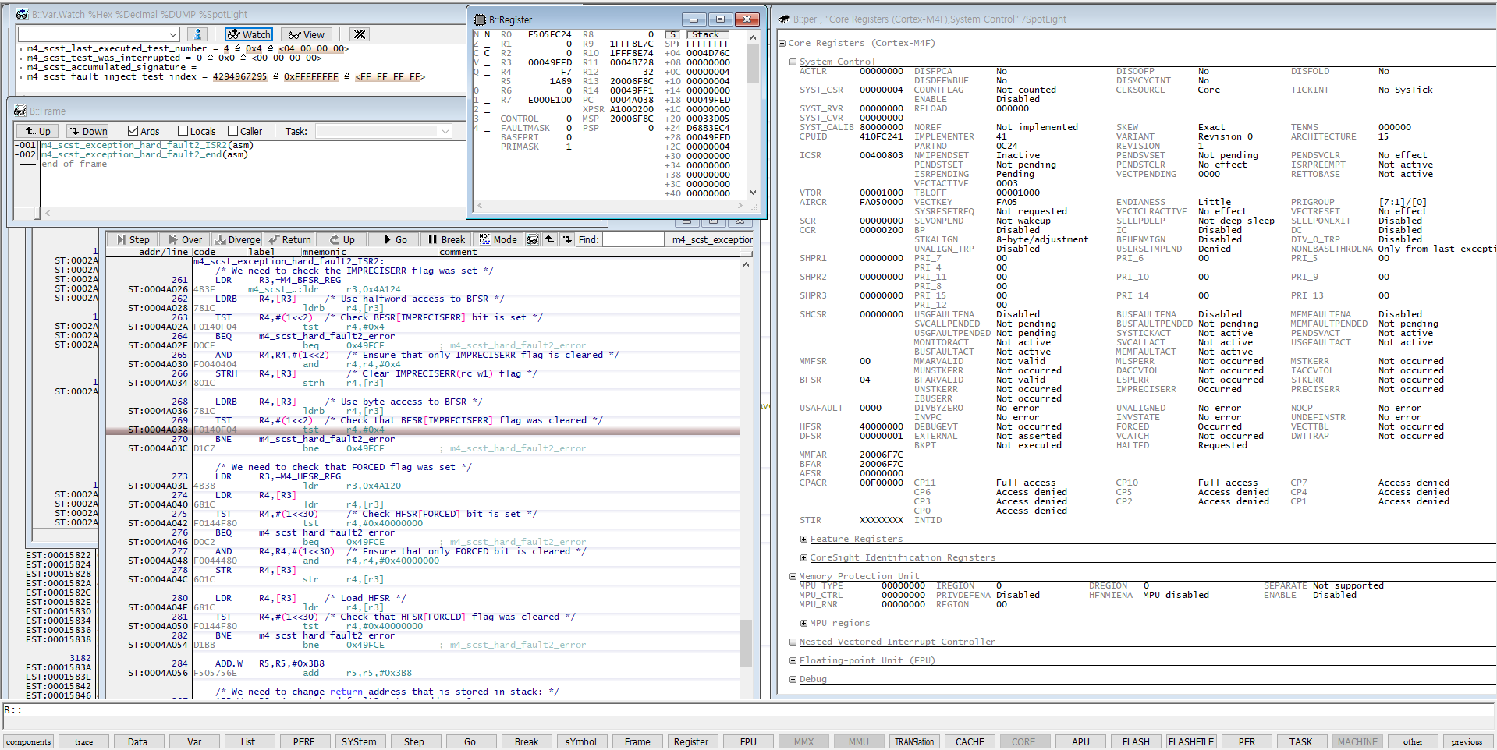Click the Go button in the listing toolbar

point(394,239)
